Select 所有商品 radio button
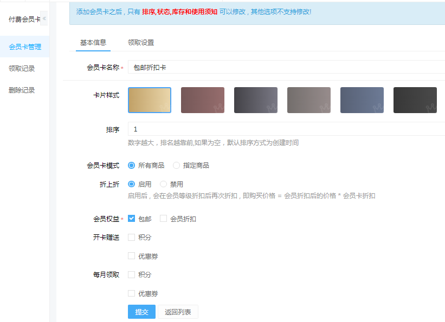 (x=131, y=165)
